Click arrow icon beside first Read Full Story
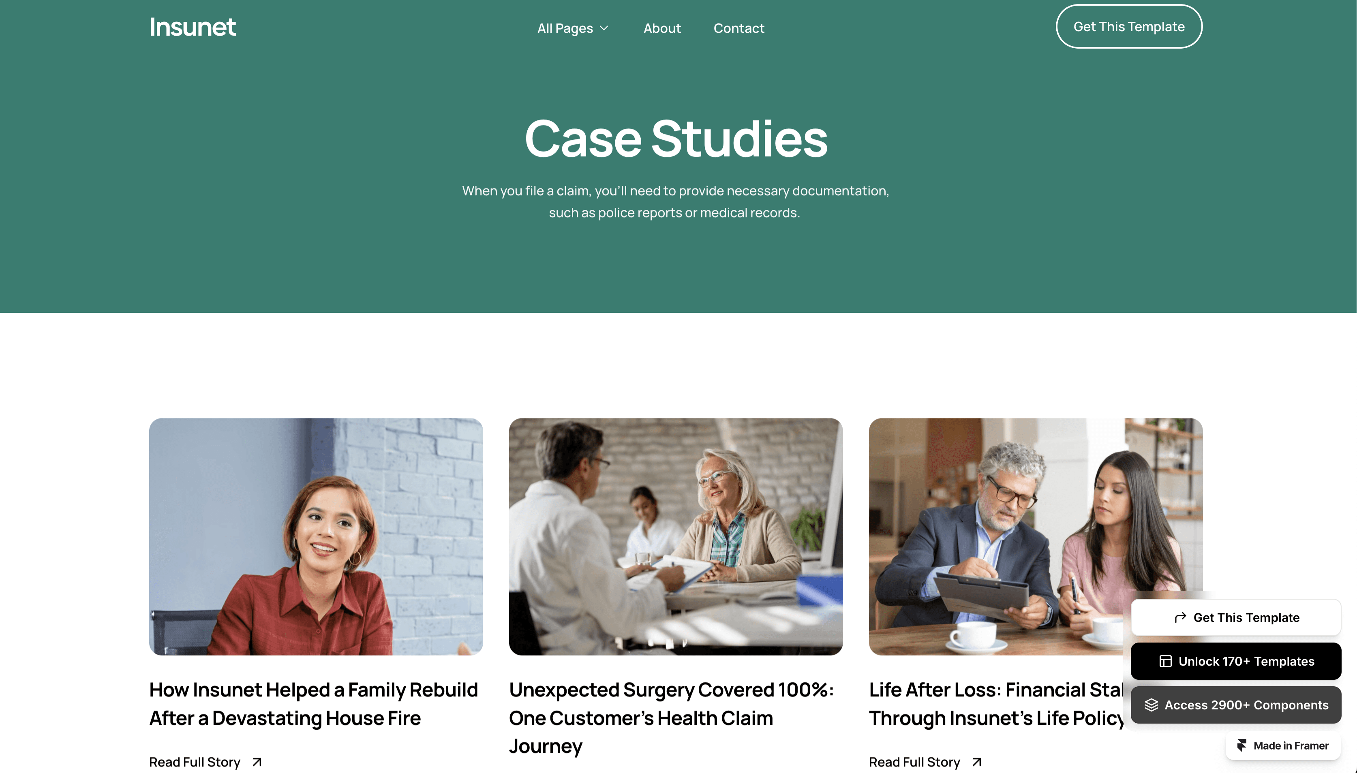 257,762
